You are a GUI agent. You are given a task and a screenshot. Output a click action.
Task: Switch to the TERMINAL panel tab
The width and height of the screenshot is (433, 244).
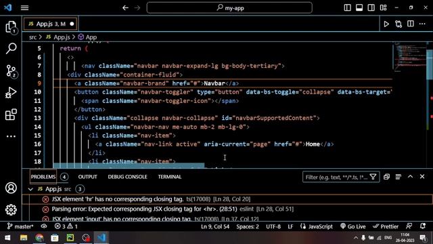(170, 177)
